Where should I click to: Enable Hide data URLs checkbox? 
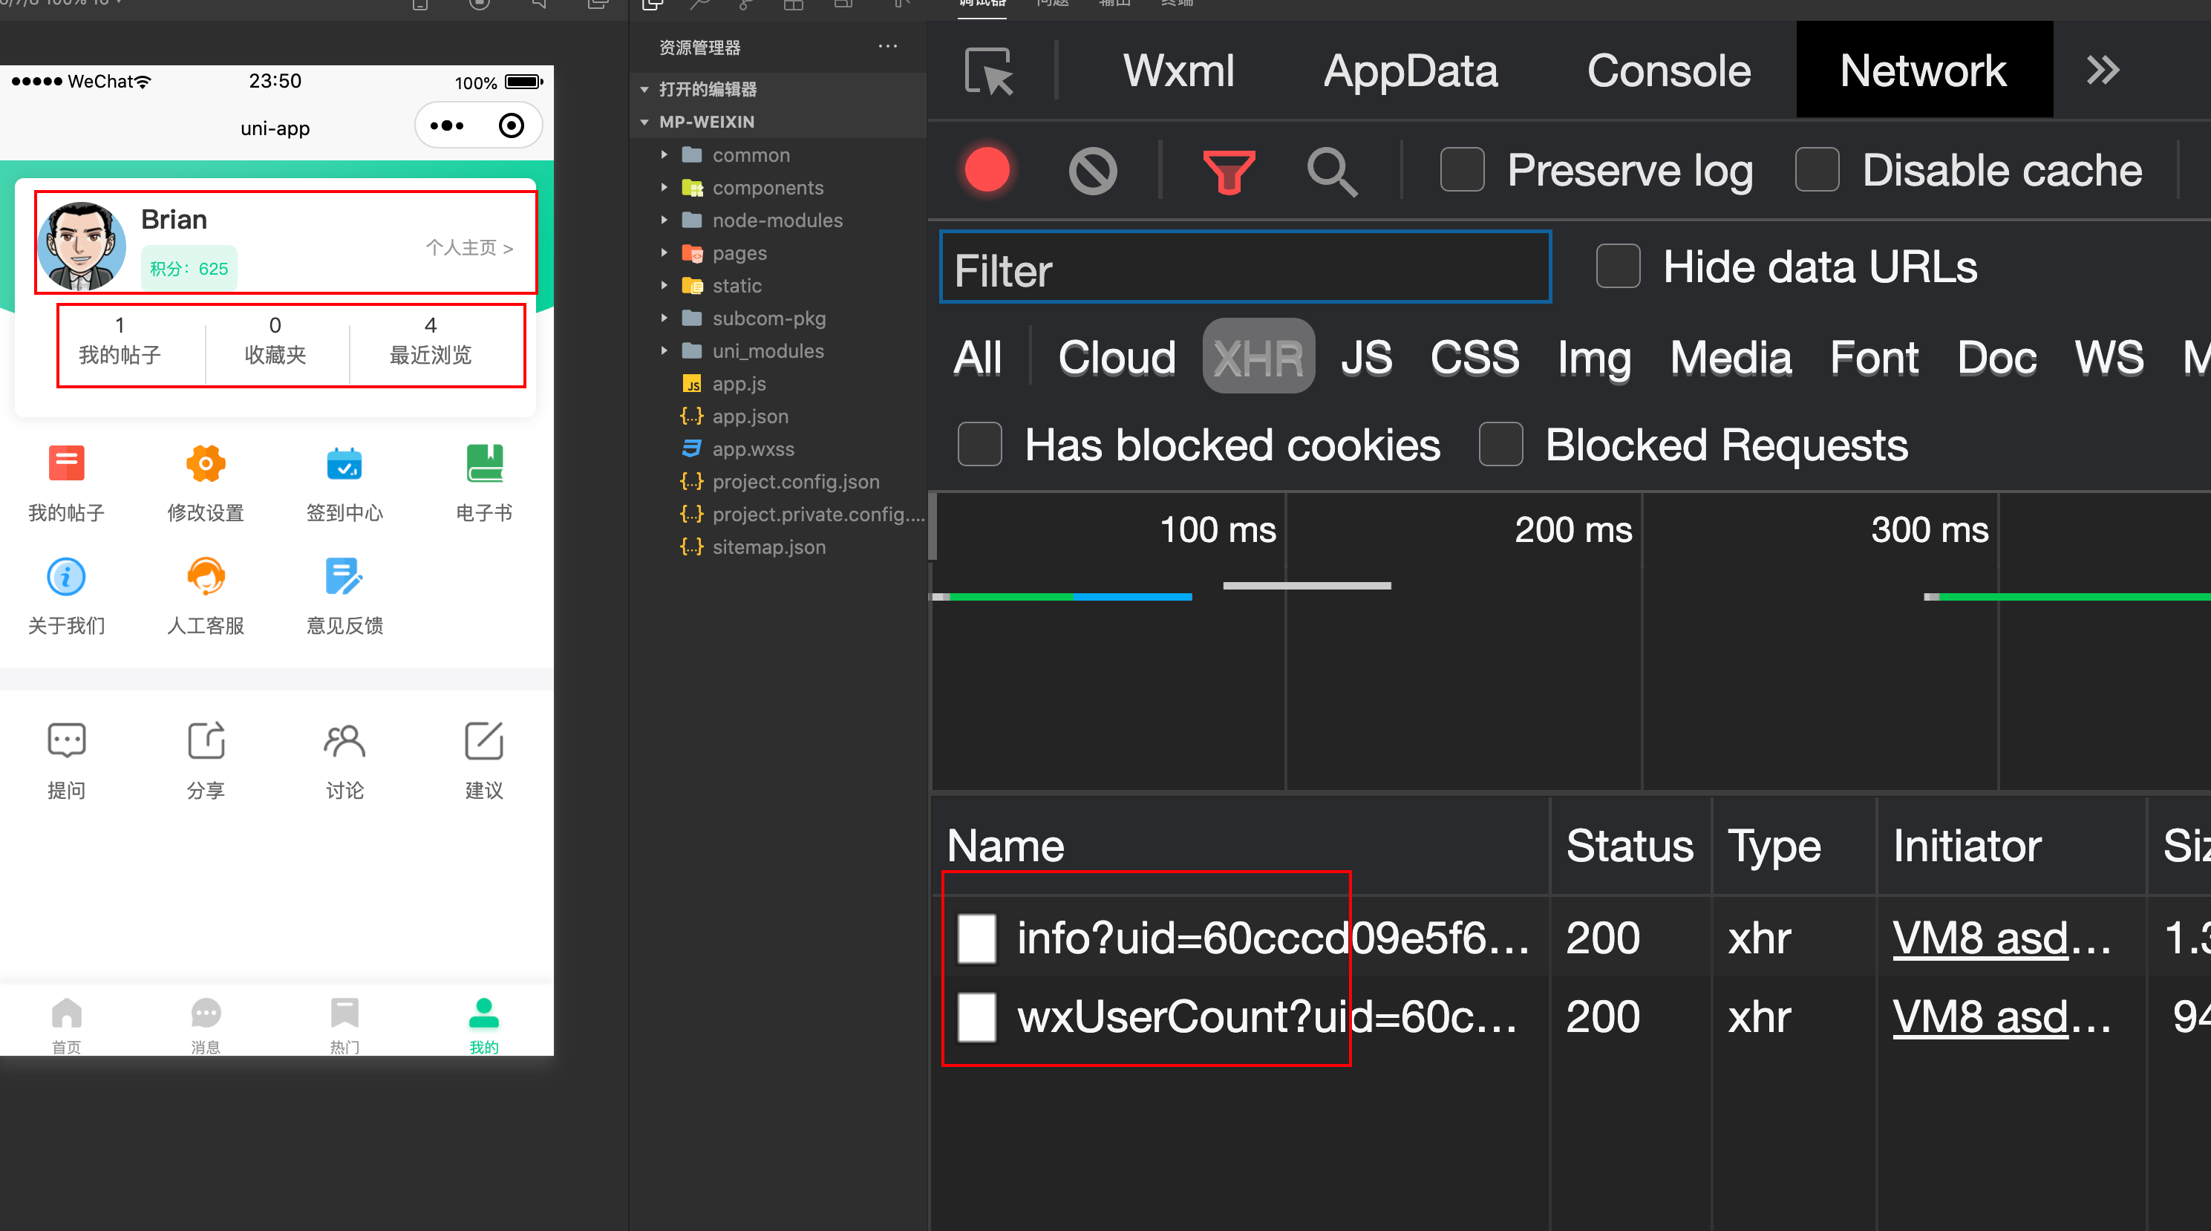(x=1619, y=270)
